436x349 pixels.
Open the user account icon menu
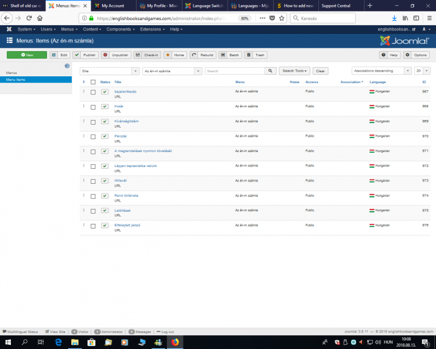[426, 29]
